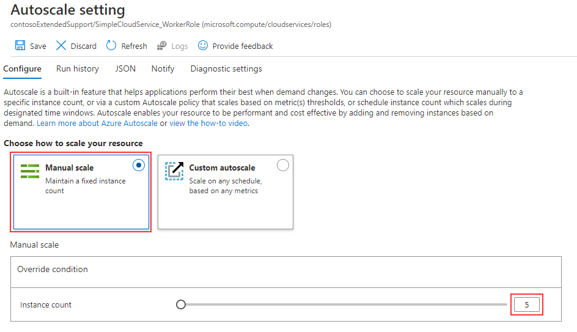Select the Configure tab

click(x=23, y=69)
